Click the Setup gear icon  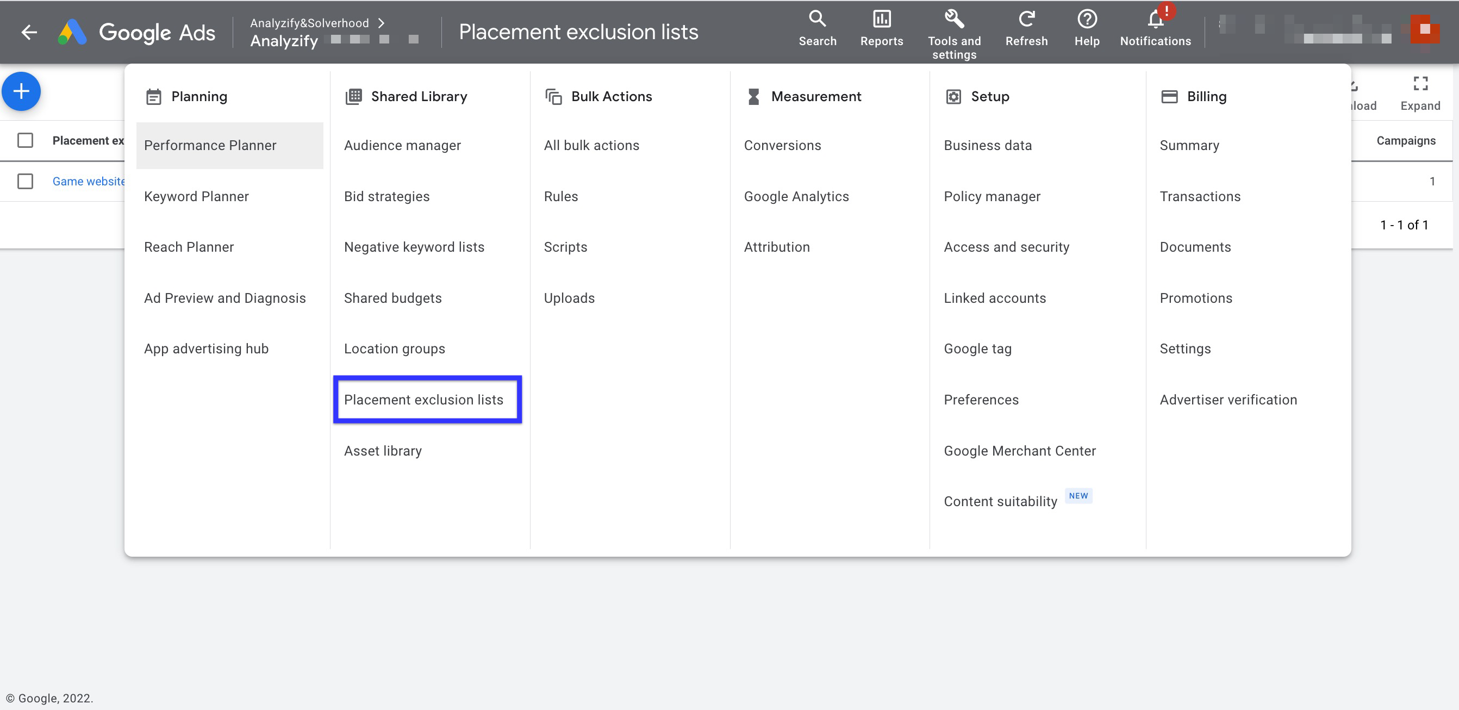pyautogui.click(x=953, y=97)
